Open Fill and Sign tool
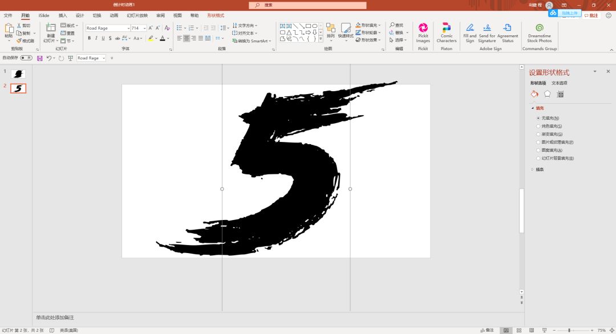The width and height of the screenshot is (616, 334). coord(469,33)
